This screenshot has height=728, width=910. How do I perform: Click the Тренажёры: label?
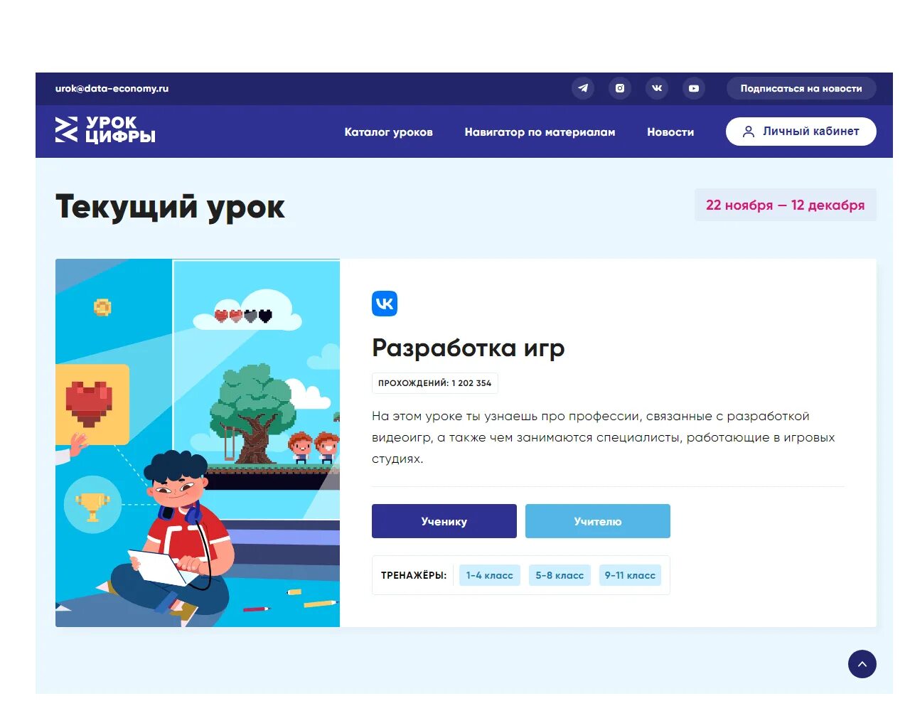click(414, 575)
